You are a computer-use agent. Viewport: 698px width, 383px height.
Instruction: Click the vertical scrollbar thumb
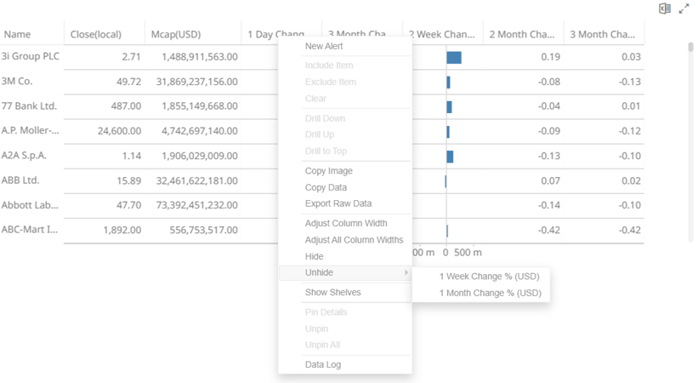(690, 48)
